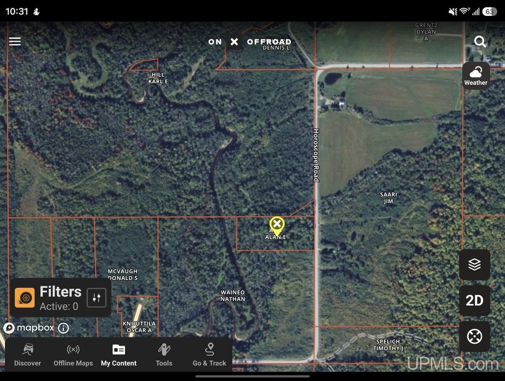
Task: Open the Go & Track tab
Action: [x=209, y=355]
